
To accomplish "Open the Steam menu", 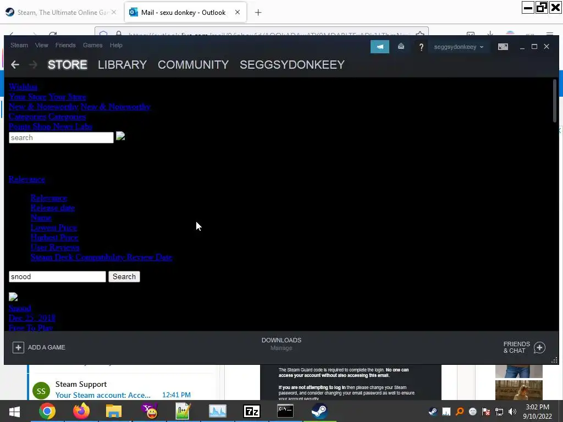I will [19, 45].
